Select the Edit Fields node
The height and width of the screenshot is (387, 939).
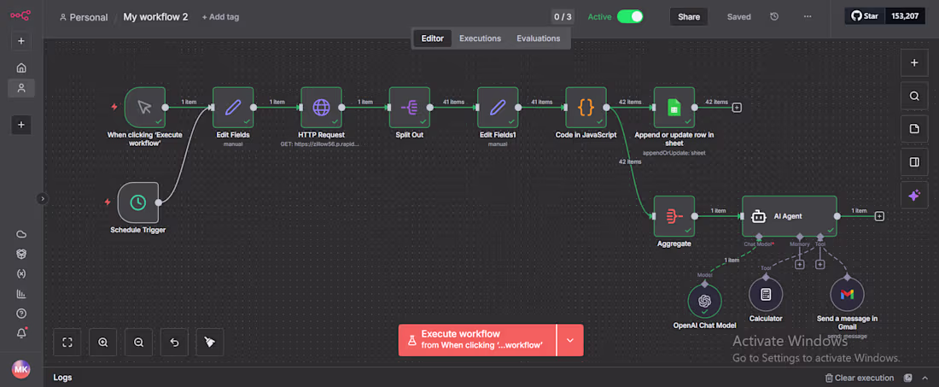[233, 108]
